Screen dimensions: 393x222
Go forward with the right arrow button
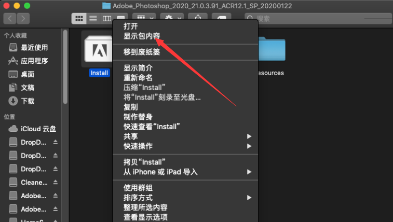[23, 19]
